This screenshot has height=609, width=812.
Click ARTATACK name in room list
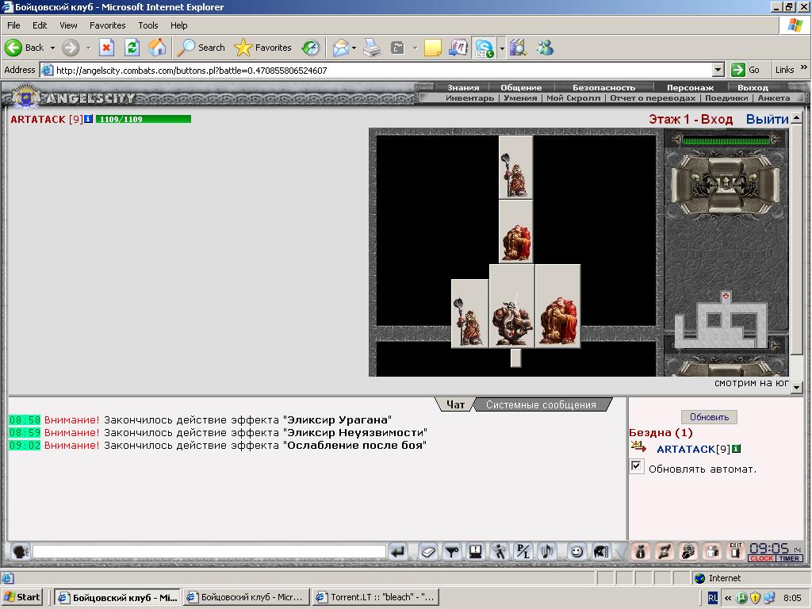click(686, 449)
